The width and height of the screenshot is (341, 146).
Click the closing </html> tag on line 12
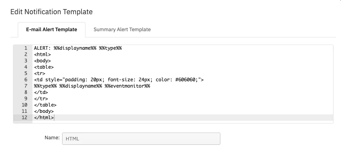point(44,117)
